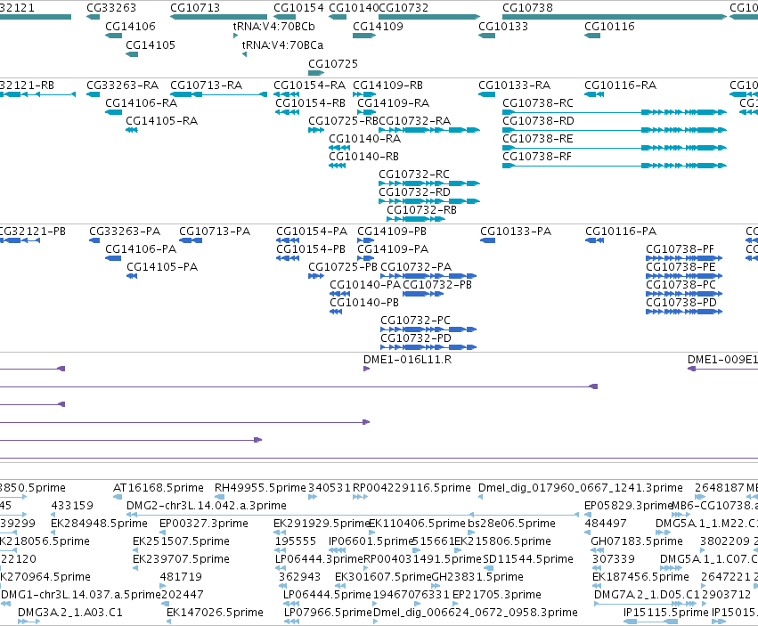
Task: Click the CG10725 gene label
Action: pos(333,64)
